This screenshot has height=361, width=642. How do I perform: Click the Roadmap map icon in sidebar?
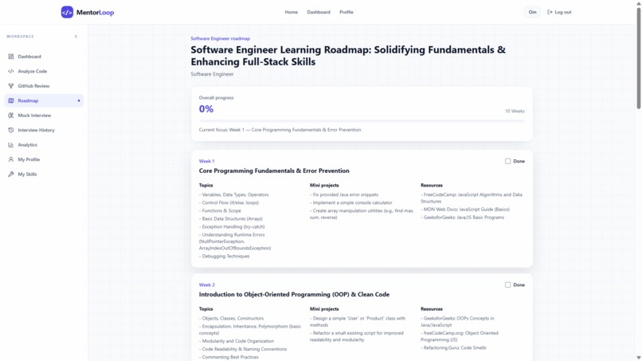(11, 100)
